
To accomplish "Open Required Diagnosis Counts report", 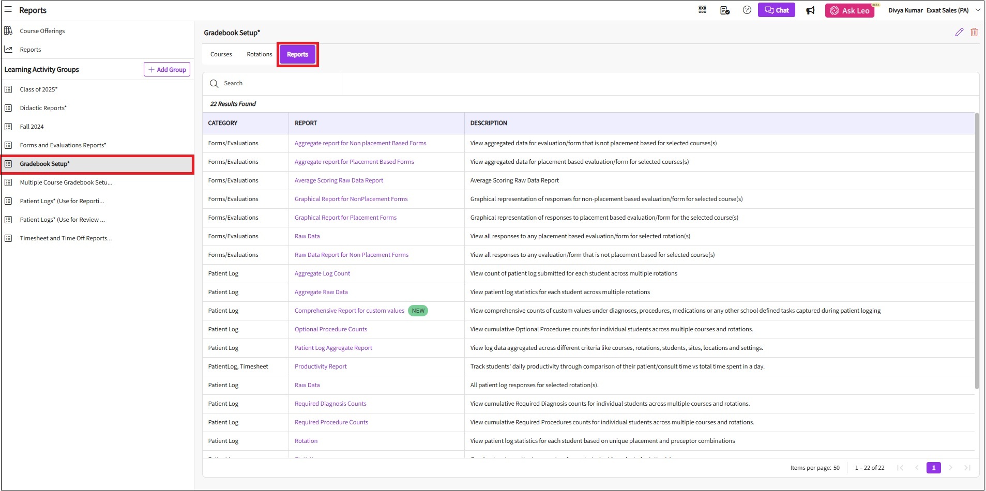I will 330,404.
